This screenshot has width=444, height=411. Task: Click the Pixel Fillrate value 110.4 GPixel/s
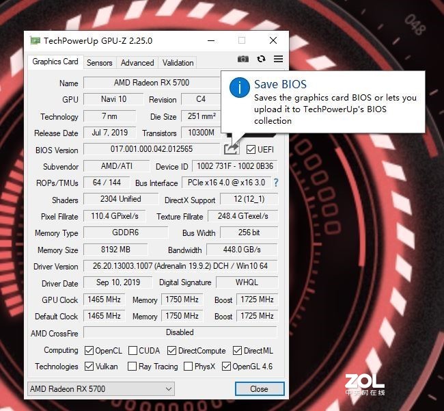115,216
